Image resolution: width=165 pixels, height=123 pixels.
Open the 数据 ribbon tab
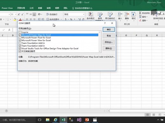pyautogui.click(x=40, y=8)
